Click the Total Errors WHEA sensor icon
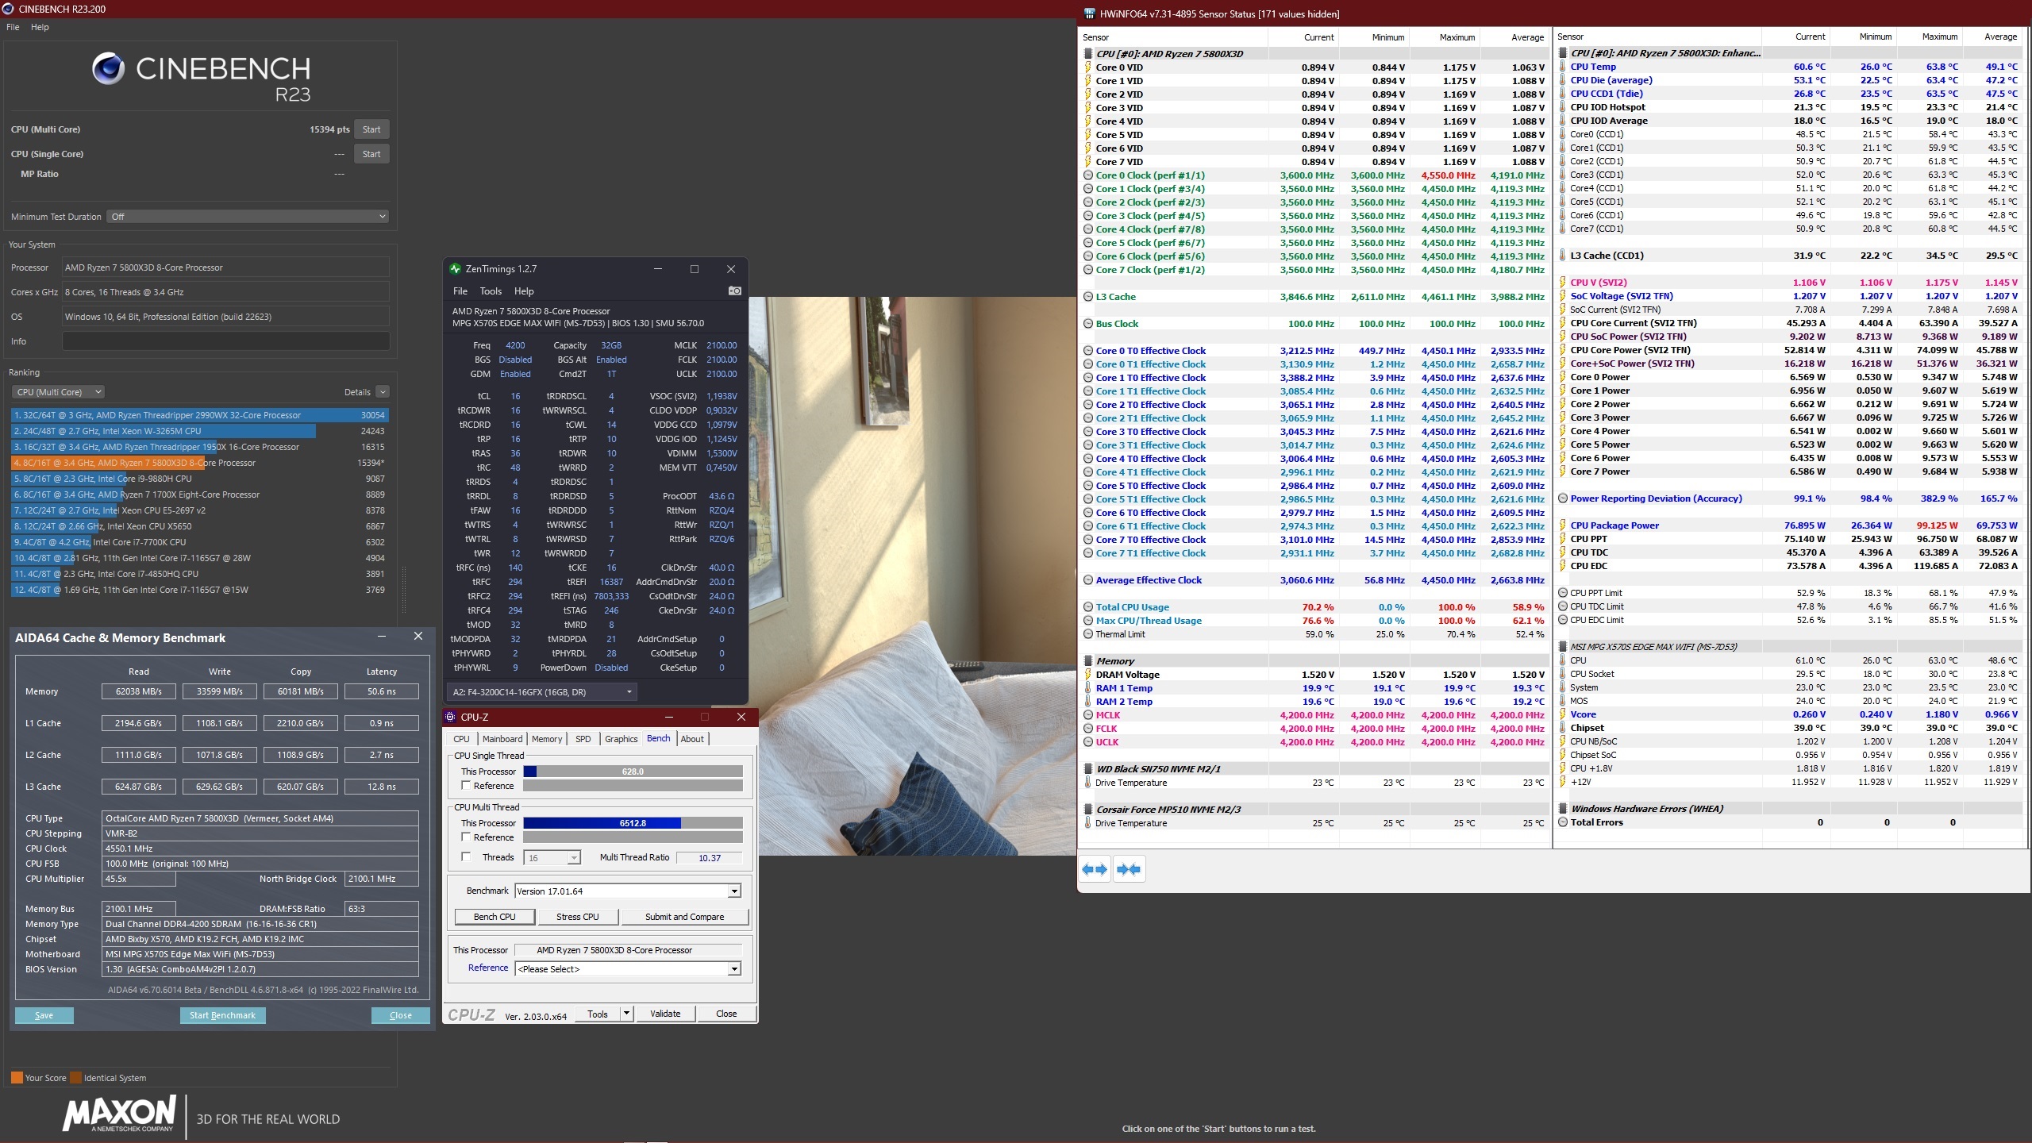The image size is (2032, 1143). [x=1562, y=822]
